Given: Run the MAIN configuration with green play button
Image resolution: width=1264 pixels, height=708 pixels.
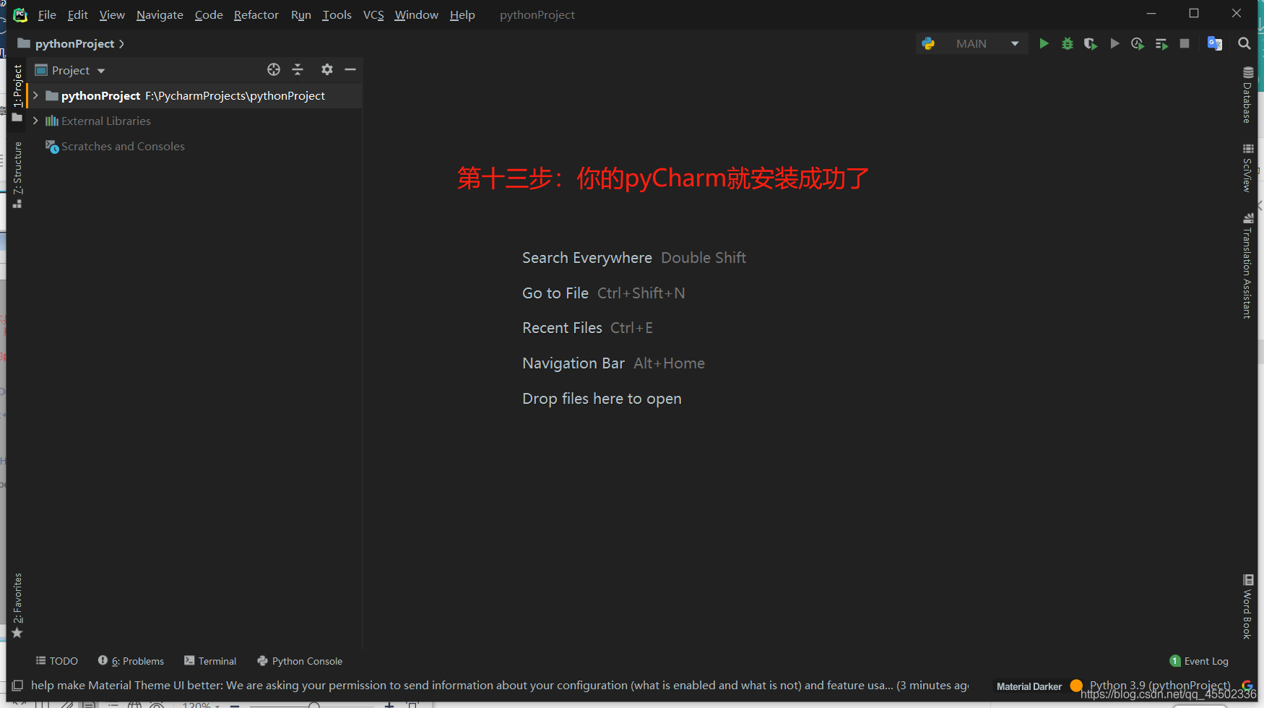Looking at the screenshot, I should [x=1044, y=44].
